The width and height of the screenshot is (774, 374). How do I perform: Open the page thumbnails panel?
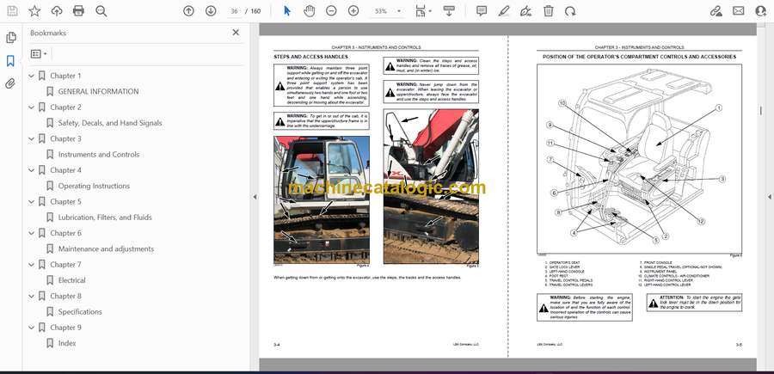click(x=11, y=38)
